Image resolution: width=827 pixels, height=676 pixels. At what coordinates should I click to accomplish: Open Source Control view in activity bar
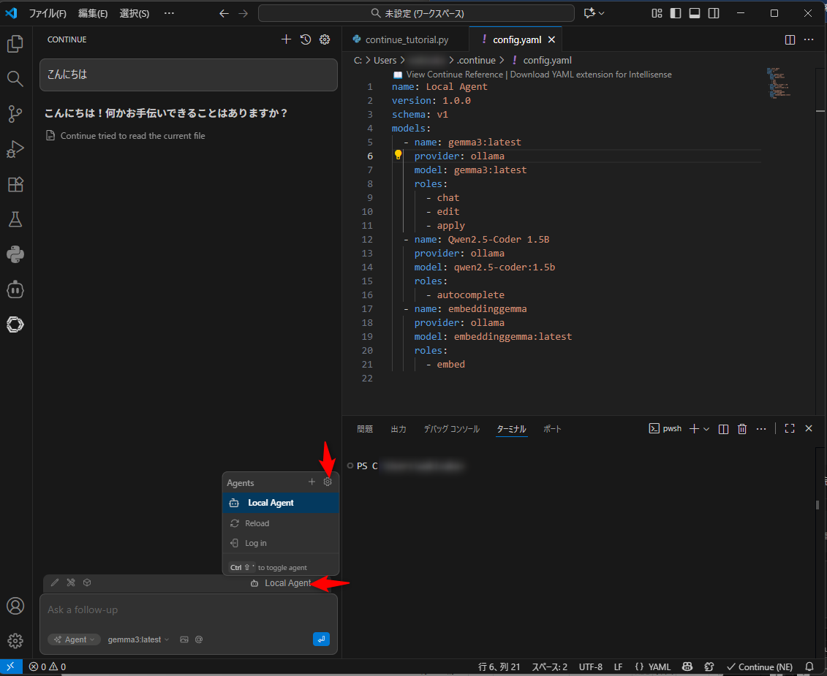pyautogui.click(x=15, y=114)
